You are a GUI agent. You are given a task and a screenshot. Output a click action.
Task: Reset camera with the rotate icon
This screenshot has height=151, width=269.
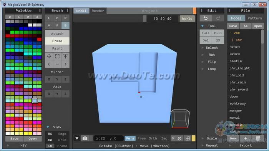coord(179,138)
